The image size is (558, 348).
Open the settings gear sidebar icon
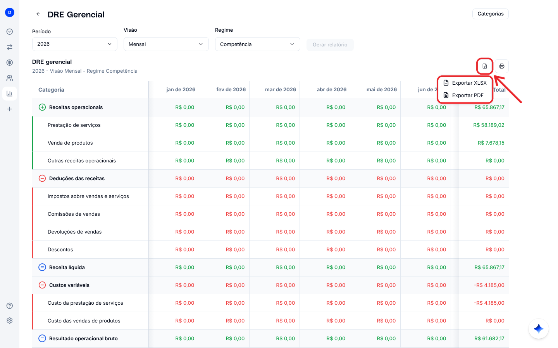click(10, 321)
